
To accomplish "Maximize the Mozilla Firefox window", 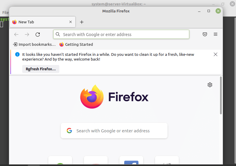I will click(x=209, y=11).
